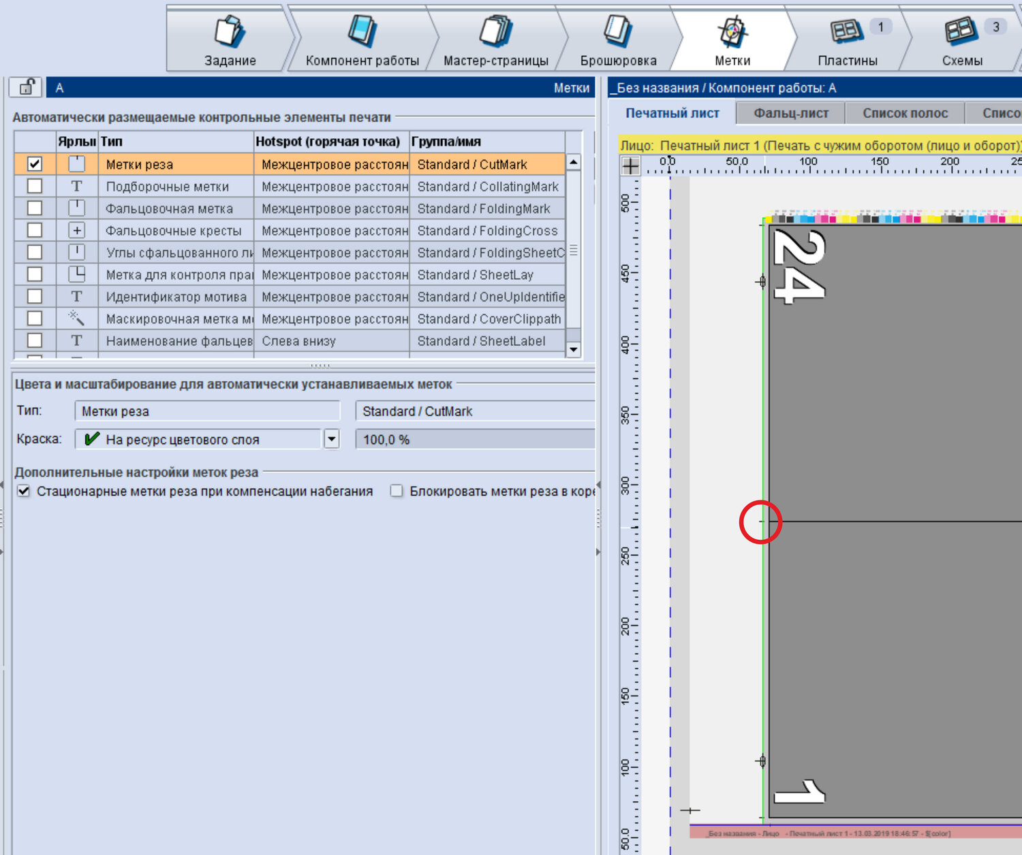Screen dimensions: 1022x855
Task: Click the label icon in Standard / FoldingSheetC row
Action: [77, 253]
